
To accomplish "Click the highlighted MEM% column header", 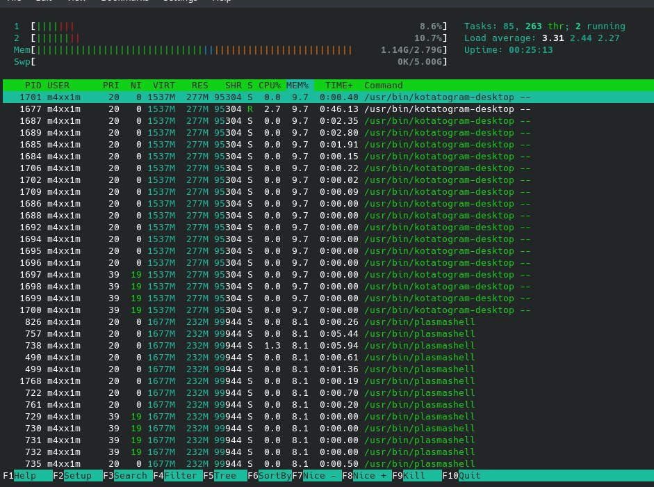I will pos(297,85).
